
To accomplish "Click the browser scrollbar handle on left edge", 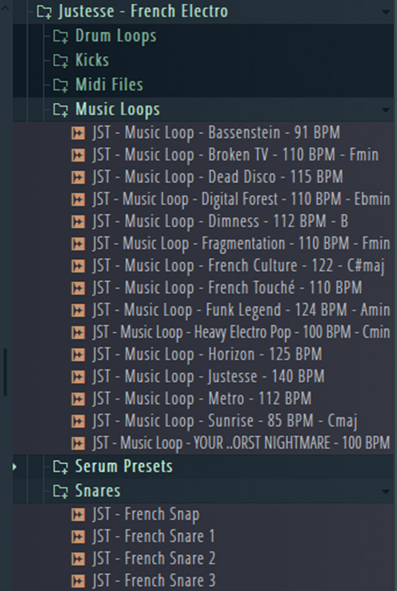I will 5,372.
